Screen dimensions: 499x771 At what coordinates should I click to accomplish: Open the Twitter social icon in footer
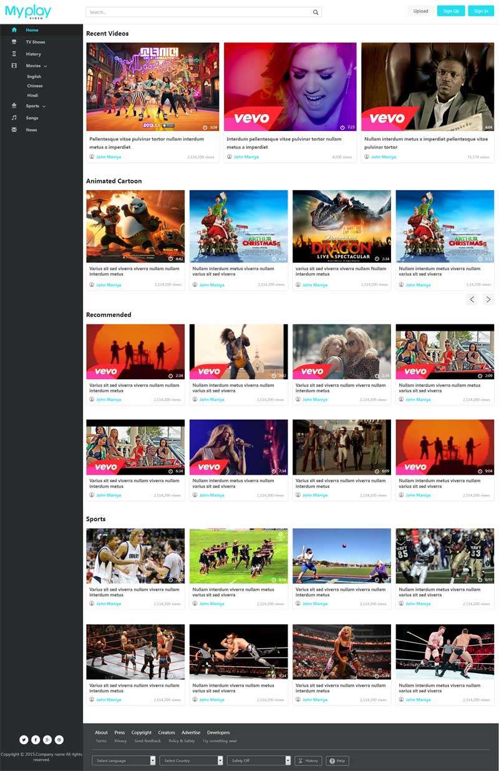[24, 740]
